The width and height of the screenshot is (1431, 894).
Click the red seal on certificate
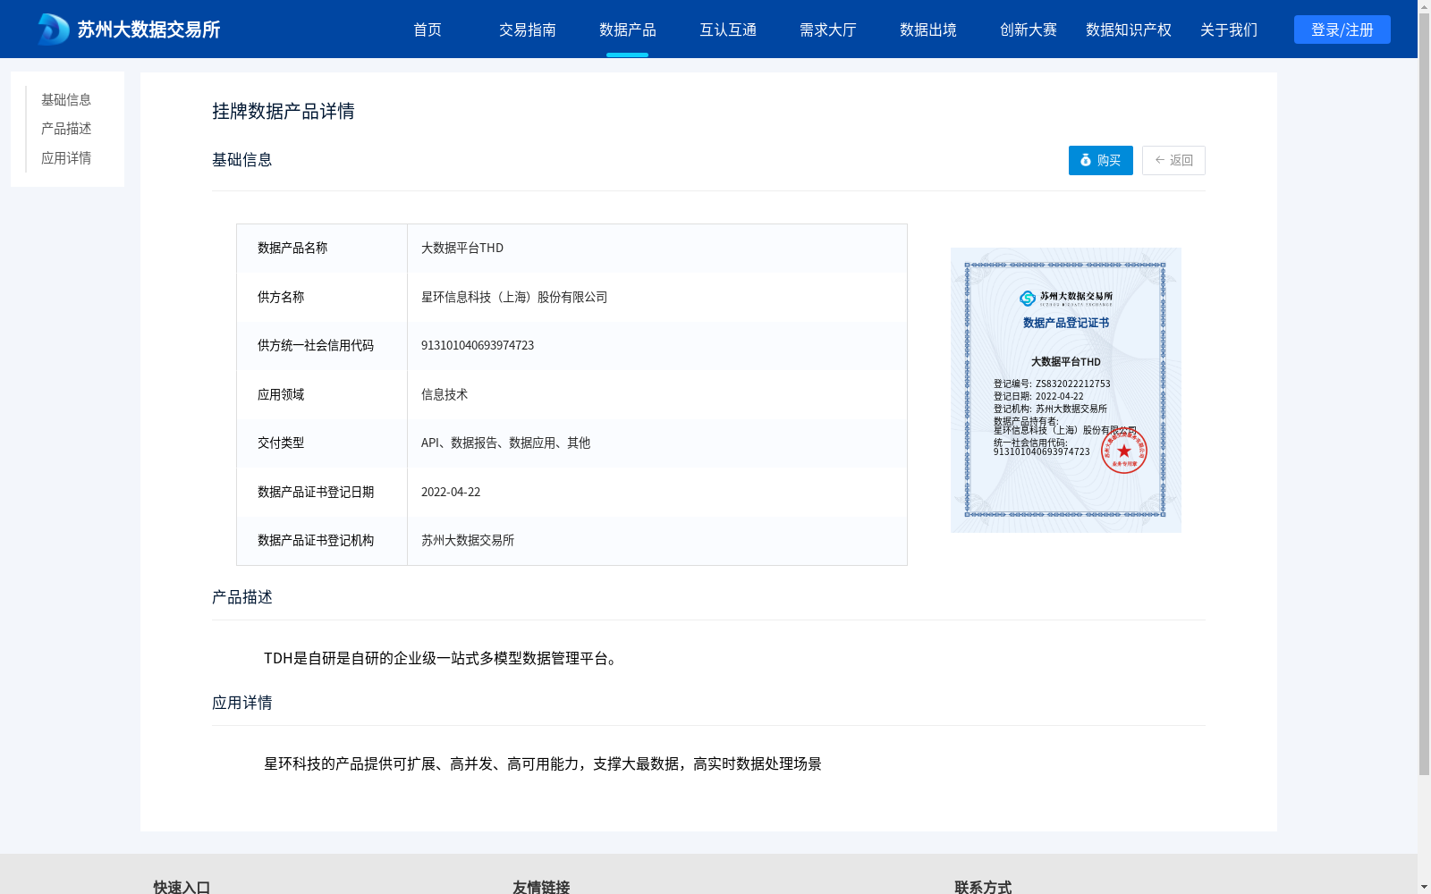pos(1124,451)
